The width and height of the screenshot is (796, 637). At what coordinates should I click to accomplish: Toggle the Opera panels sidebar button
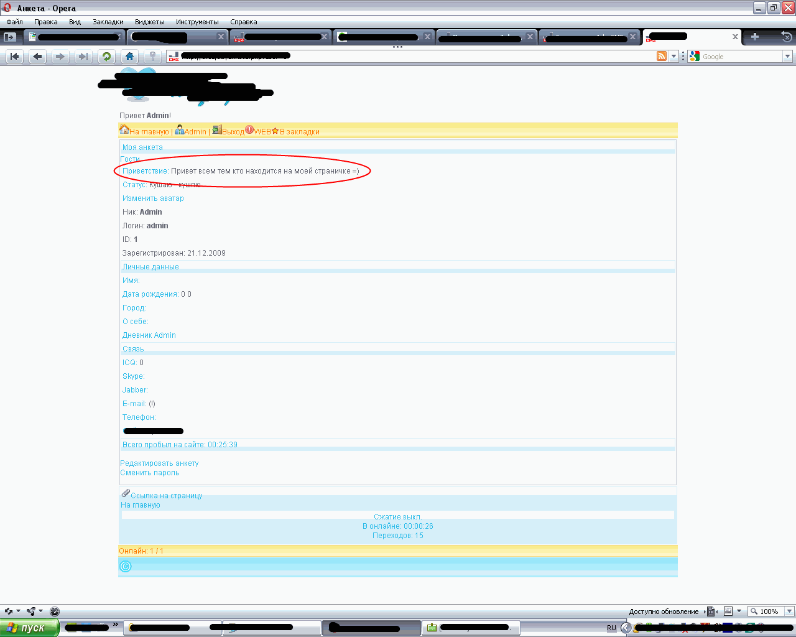9,37
